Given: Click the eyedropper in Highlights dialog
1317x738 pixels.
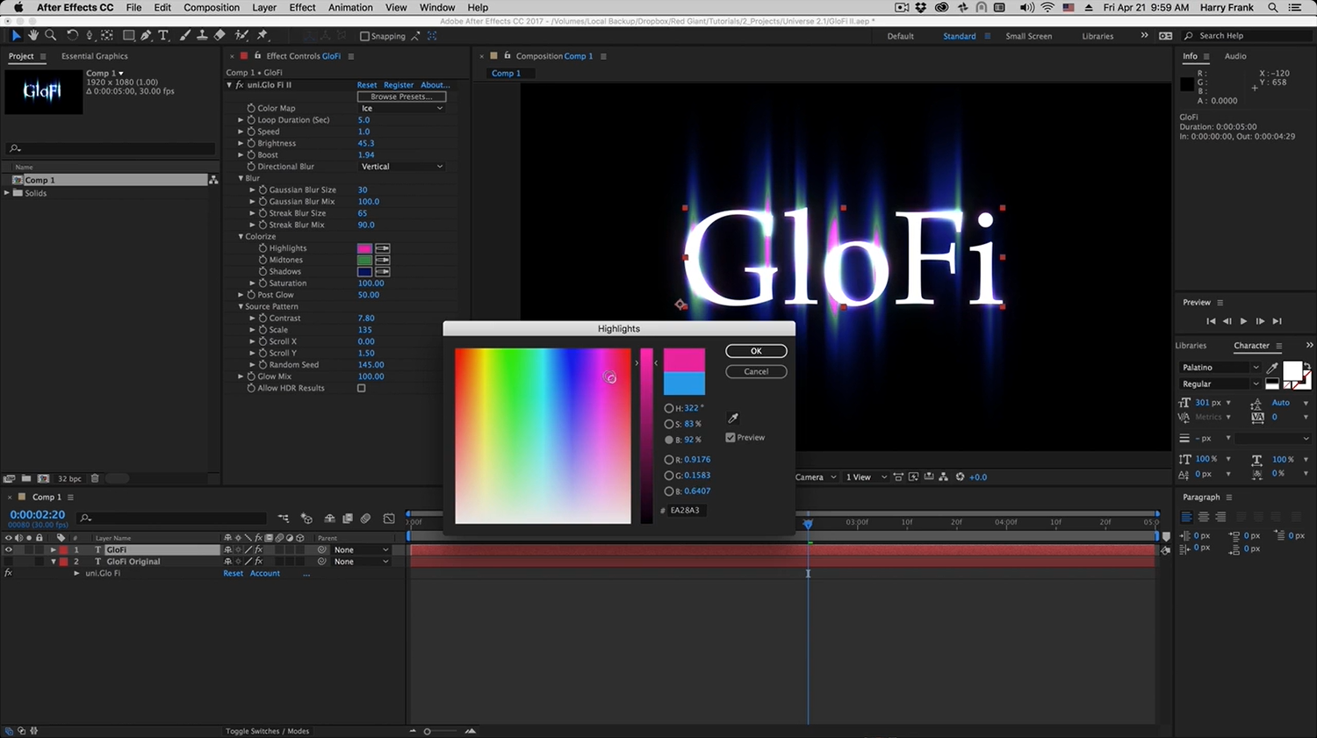Looking at the screenshot, I should 733,419.
